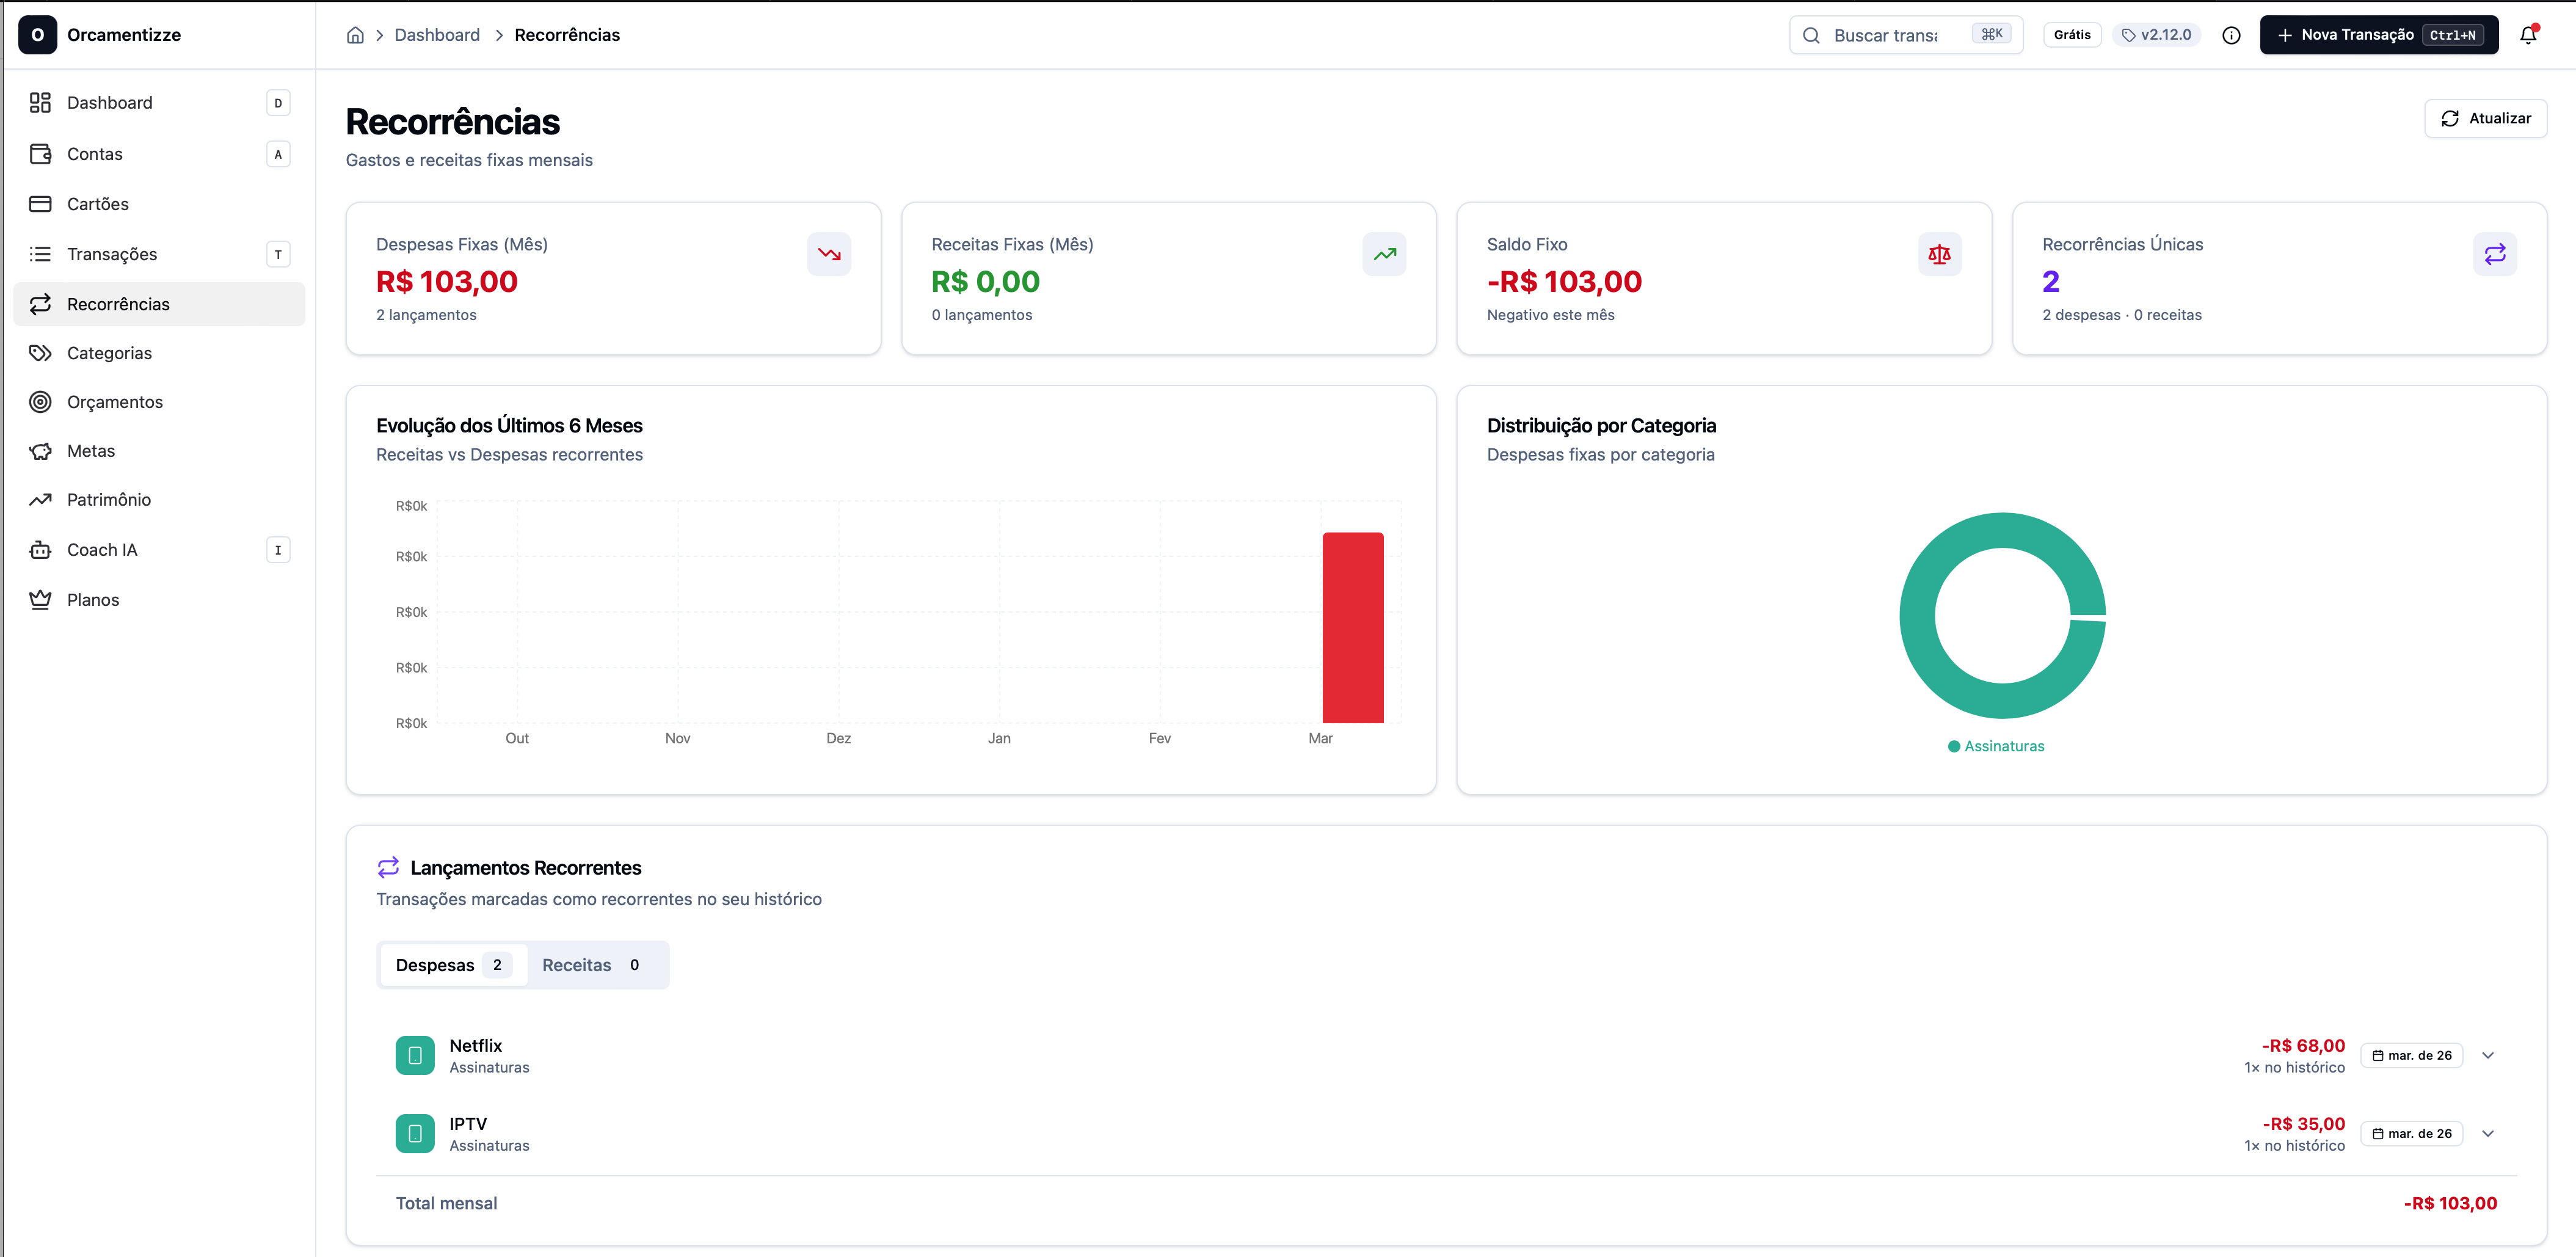
Task: Click the Despesas Fixas downward trend icon
Action: (x=829, y=254)
